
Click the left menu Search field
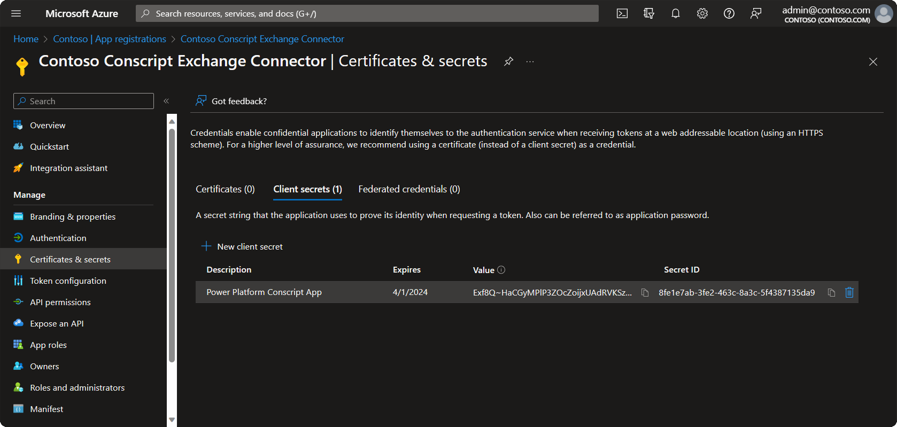click(83, 101)
